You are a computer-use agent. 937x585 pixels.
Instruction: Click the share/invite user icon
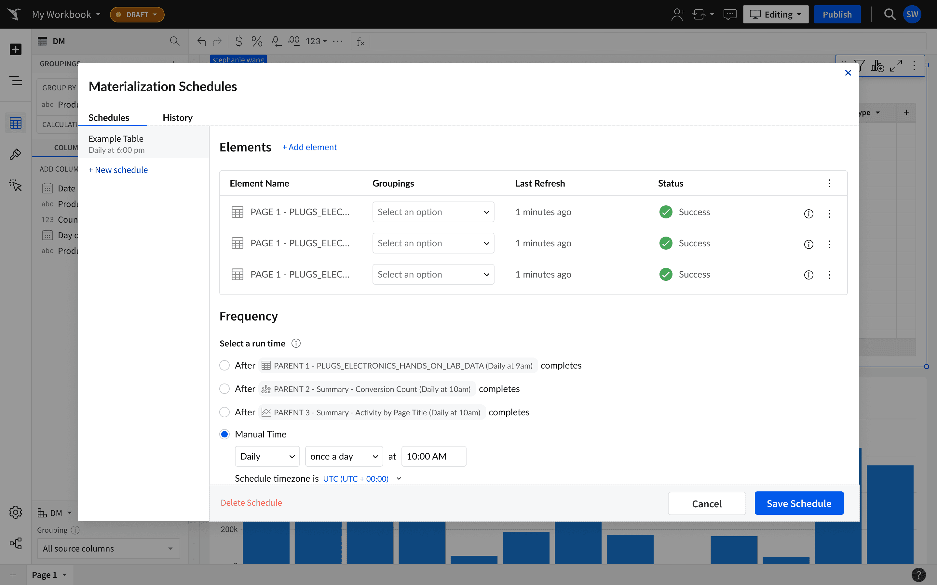(678, 15)
